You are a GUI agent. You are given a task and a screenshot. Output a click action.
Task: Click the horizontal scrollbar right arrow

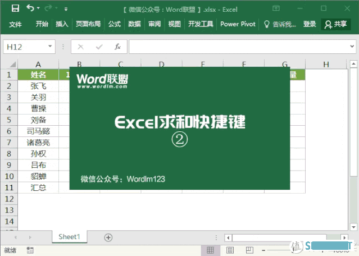click(x=344, y=237)
